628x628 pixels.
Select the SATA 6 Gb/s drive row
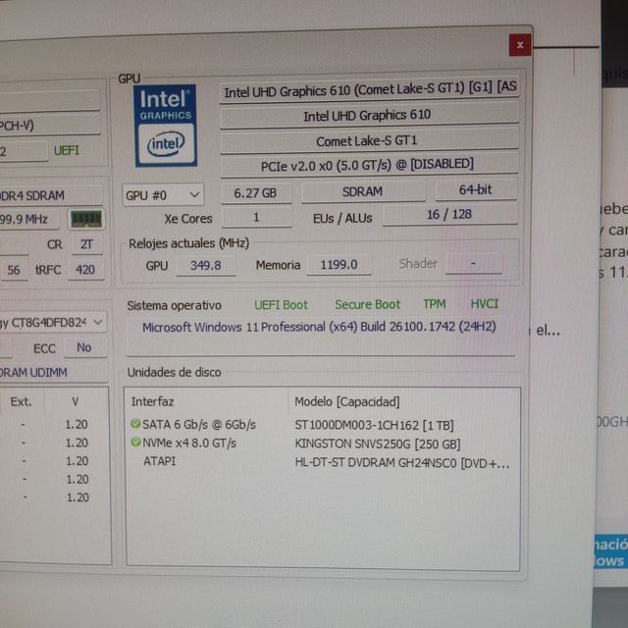pos(323,424)
